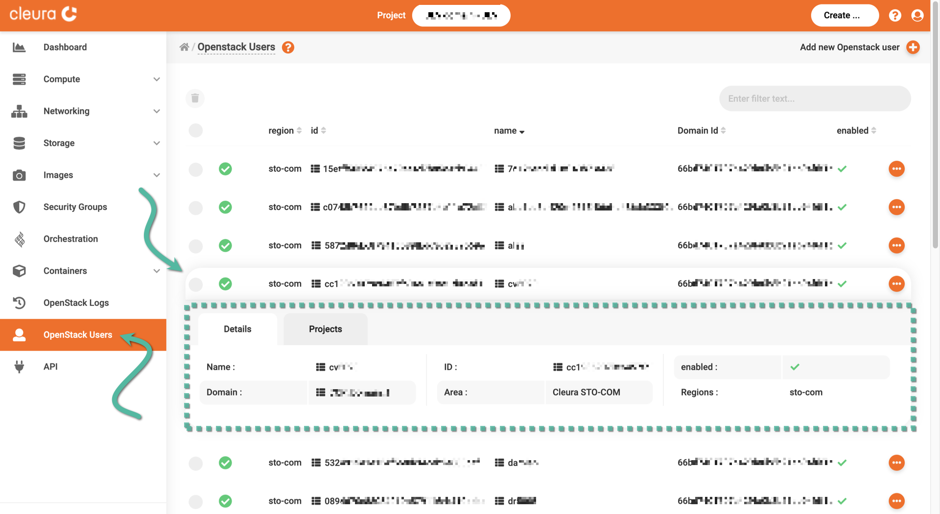This screenshot has width=940, height=514.
Task: Expand the Storage menu chevron
Action: pyautogui.click(x=157, y=143)
